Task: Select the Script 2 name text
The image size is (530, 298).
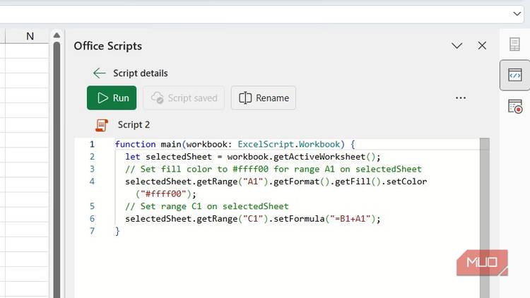Action: (134, 125)
